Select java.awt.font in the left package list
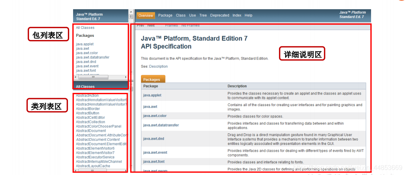The height and width of the screenshot is (175, 406). [86, 70]
